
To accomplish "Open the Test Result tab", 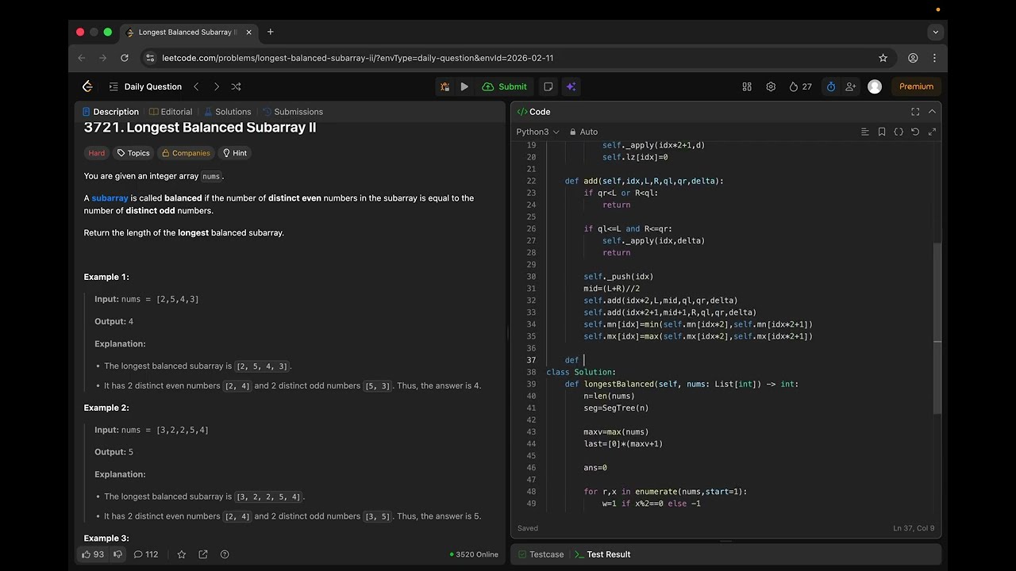I will click(x=602, y=554).
